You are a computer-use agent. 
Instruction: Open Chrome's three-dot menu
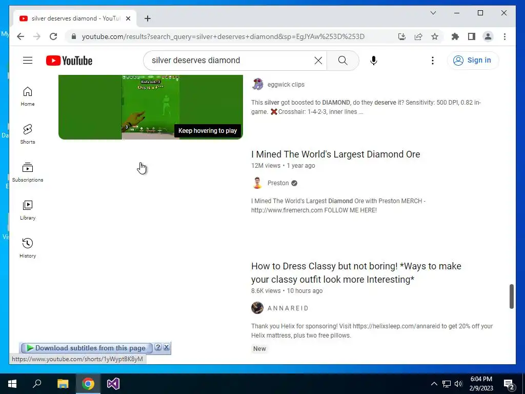pyautogui.click(x=504, y=36)
